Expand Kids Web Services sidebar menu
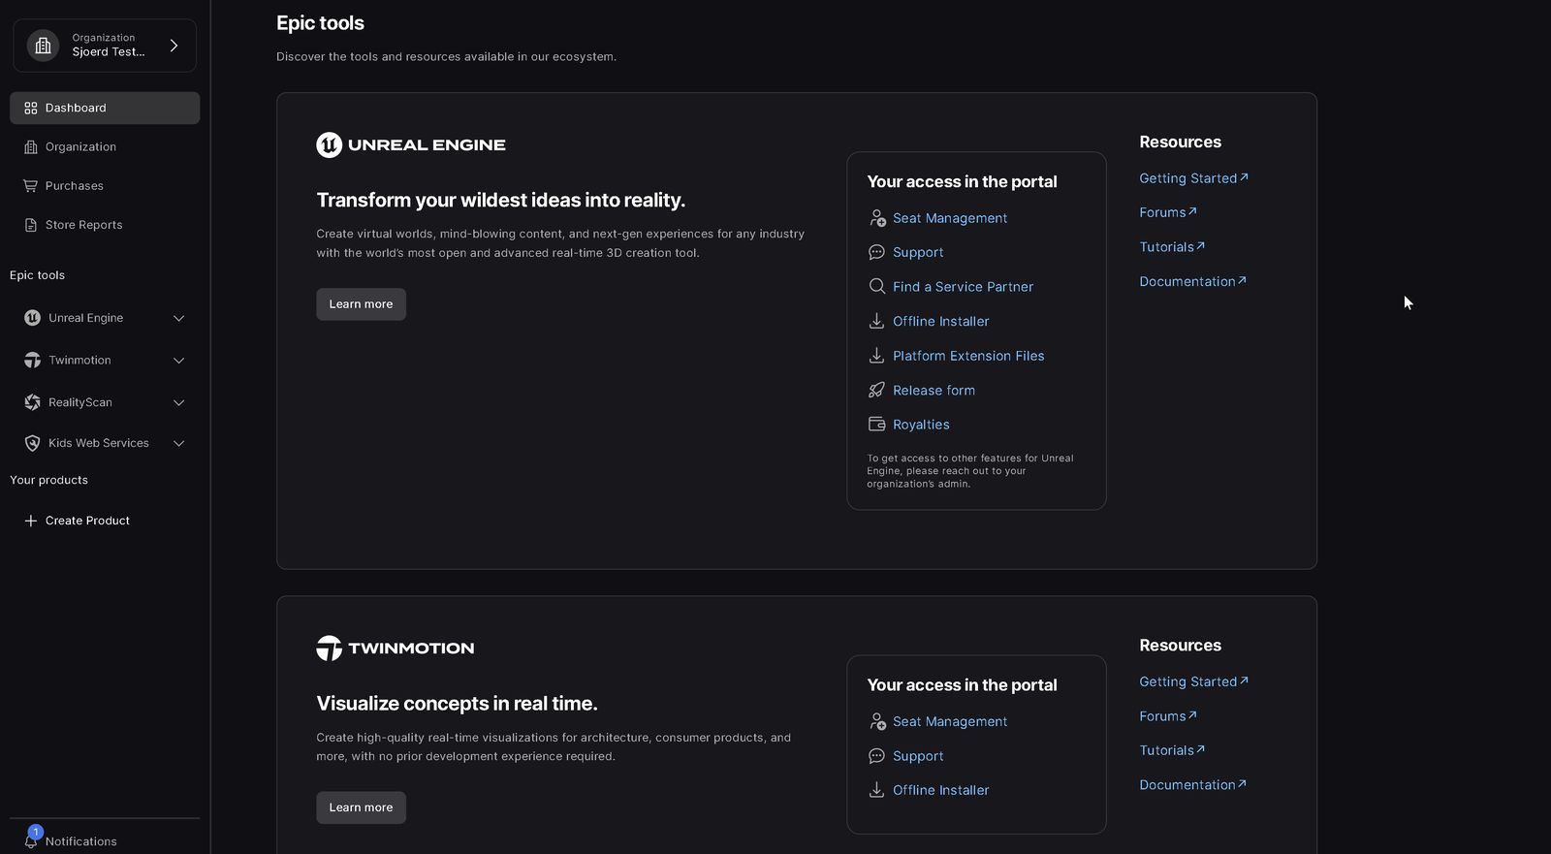Viewport: 1551px width, 854px height. [x=178, y=443]
